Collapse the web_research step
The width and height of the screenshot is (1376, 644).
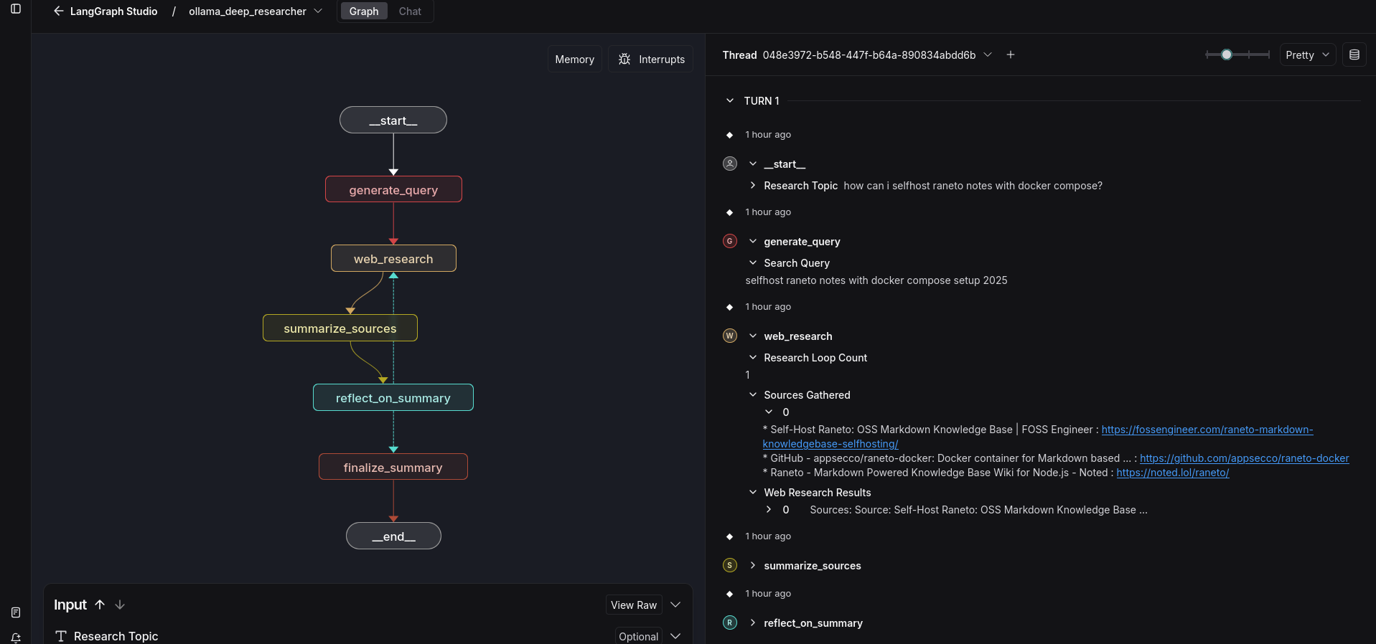pyautogui.click(x=753, y=336)
